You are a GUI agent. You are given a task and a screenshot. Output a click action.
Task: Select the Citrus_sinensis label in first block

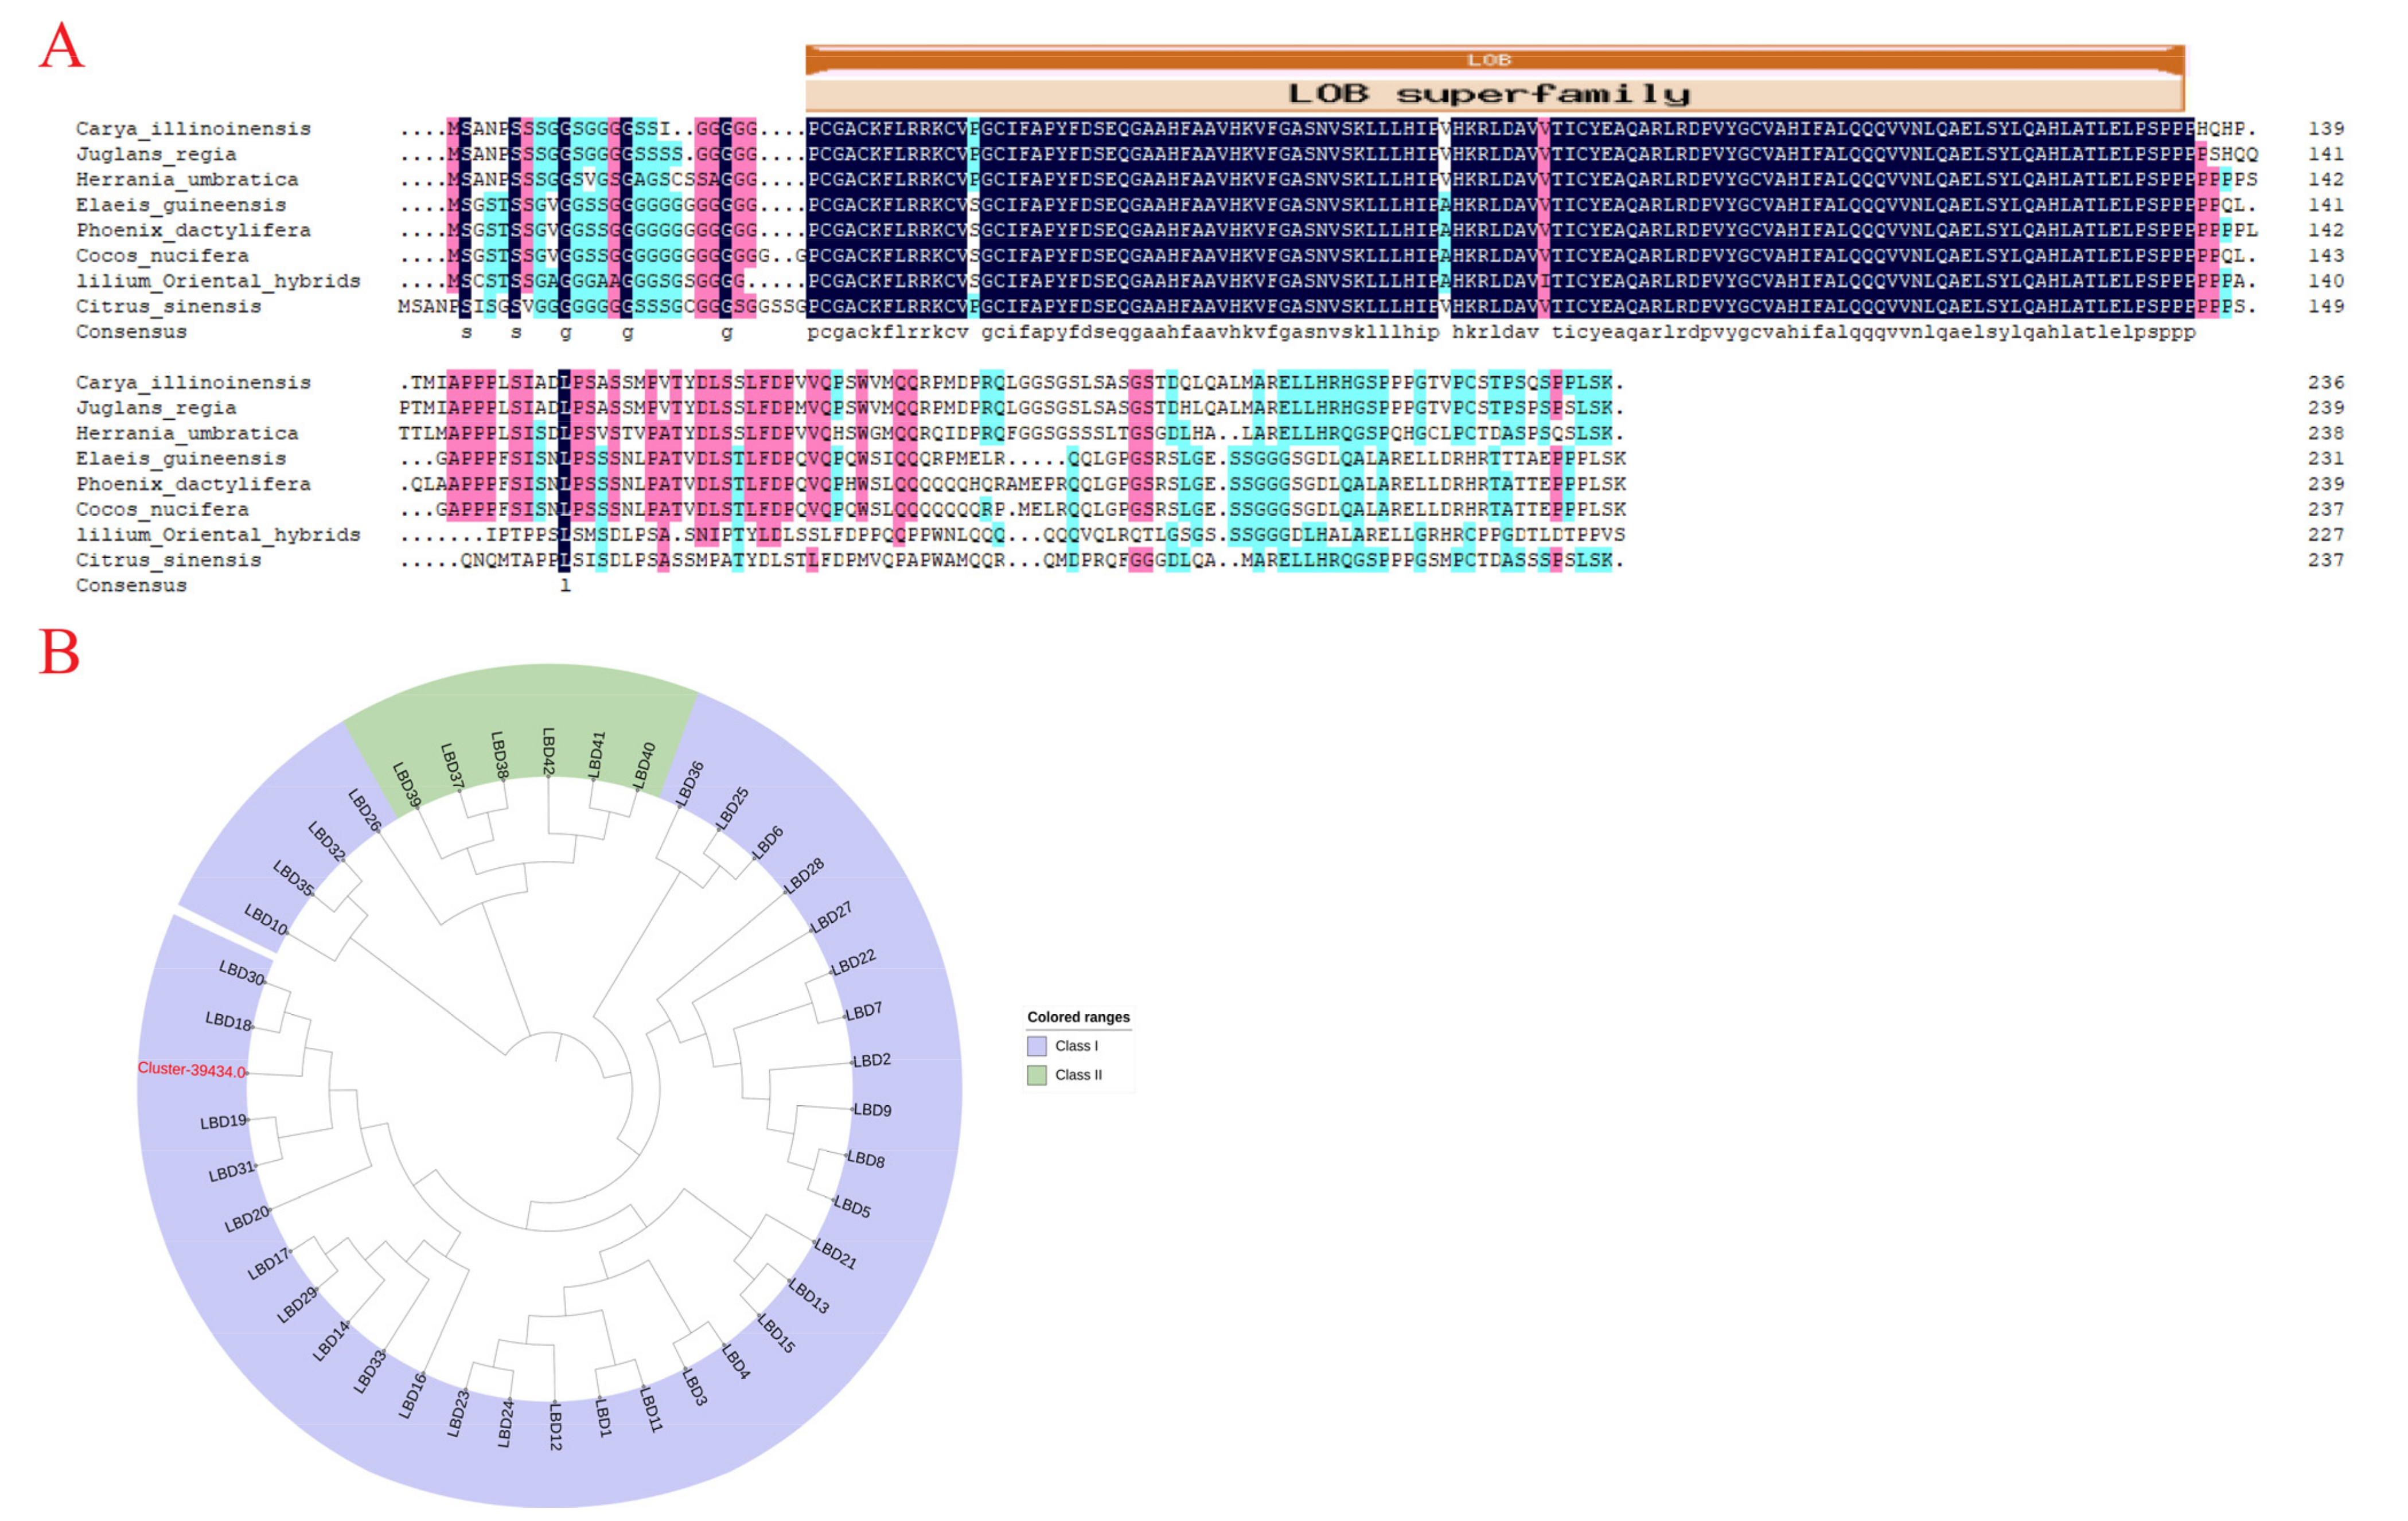click(168, 307)
